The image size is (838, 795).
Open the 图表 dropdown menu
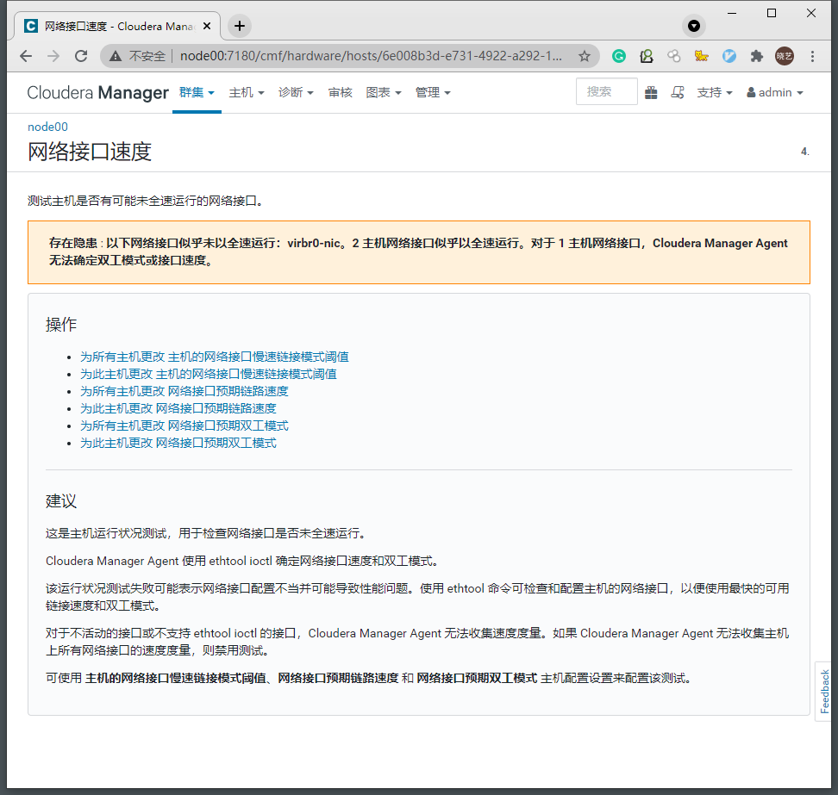click(x=383, y=93)
